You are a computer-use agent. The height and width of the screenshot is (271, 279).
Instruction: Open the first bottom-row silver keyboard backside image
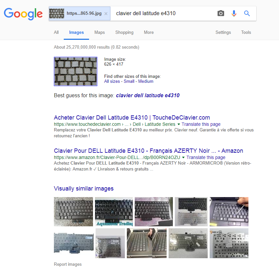point(74,243)
